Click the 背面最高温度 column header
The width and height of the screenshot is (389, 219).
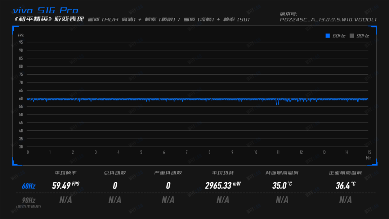282,173
